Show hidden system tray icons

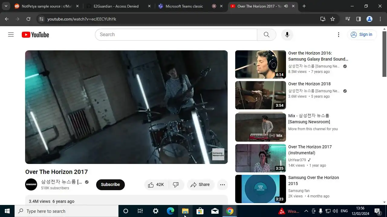click(x=306, y=211)
